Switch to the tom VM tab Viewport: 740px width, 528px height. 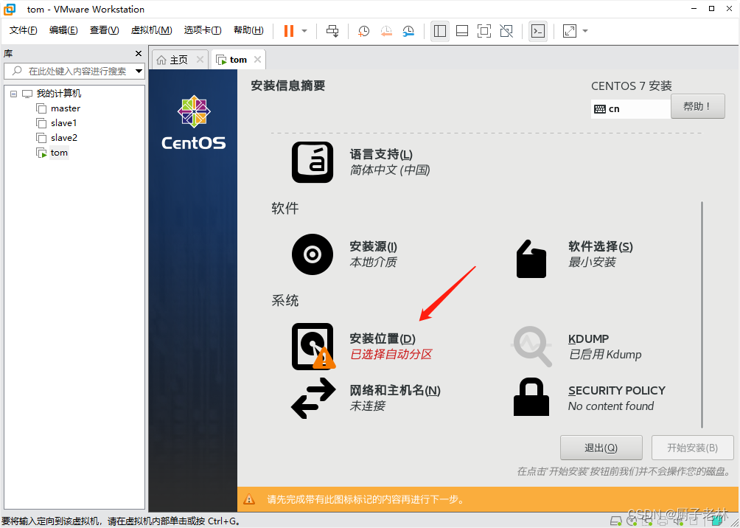(238, 60)
